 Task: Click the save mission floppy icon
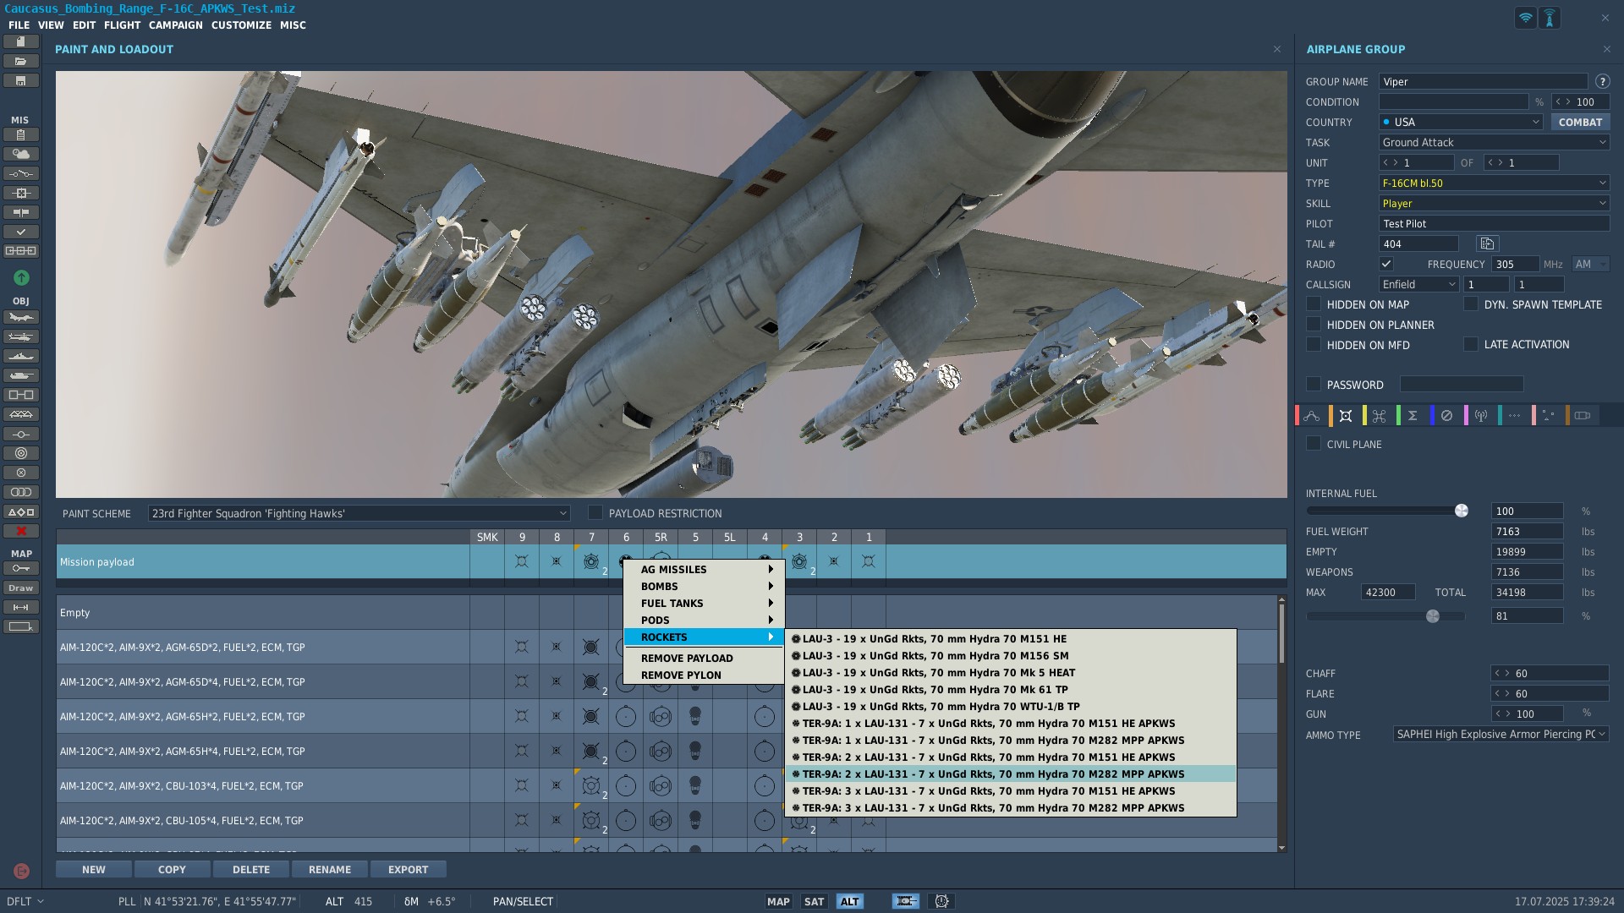[x=21, y=81]
